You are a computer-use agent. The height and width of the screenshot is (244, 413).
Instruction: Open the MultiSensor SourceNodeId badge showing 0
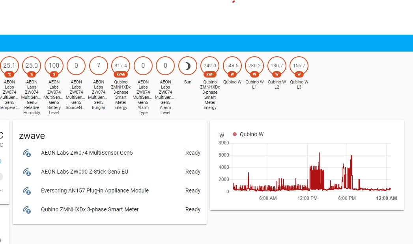(76, 66)
